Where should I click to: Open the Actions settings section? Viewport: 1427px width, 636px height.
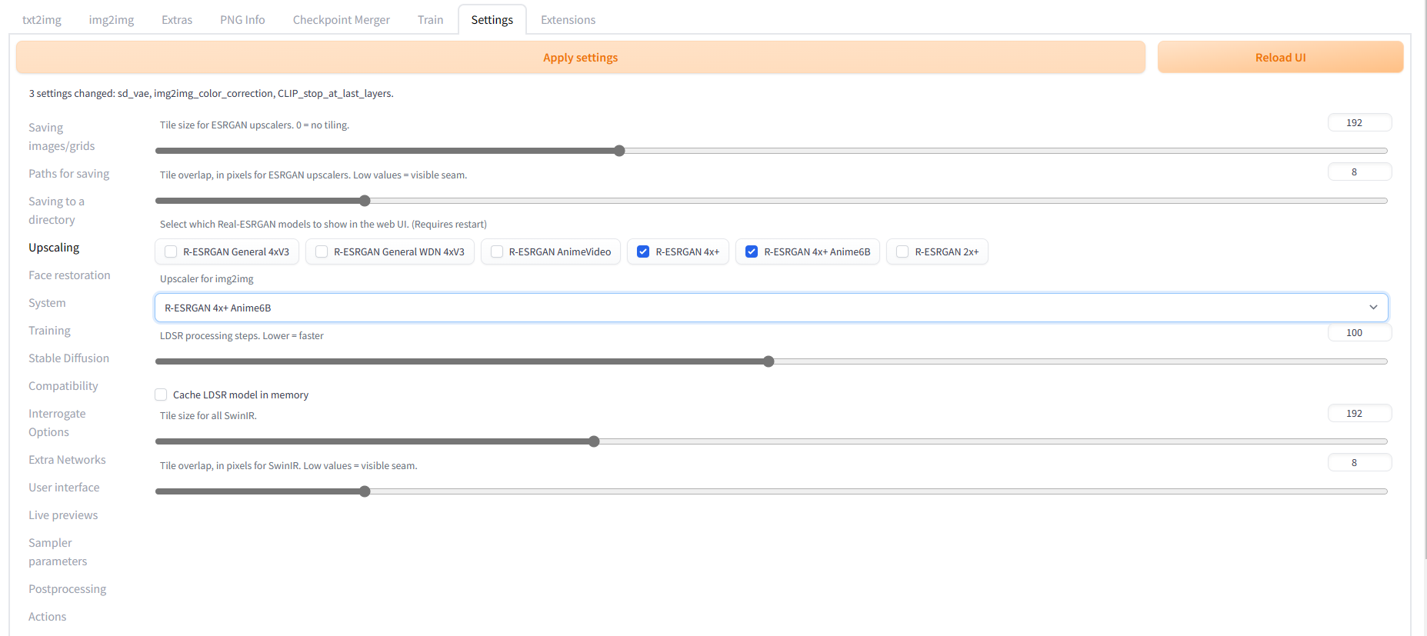47,617
